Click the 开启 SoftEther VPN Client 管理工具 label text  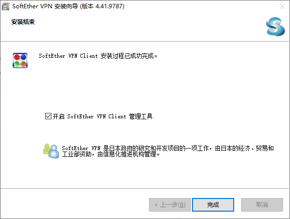(103, 116)
